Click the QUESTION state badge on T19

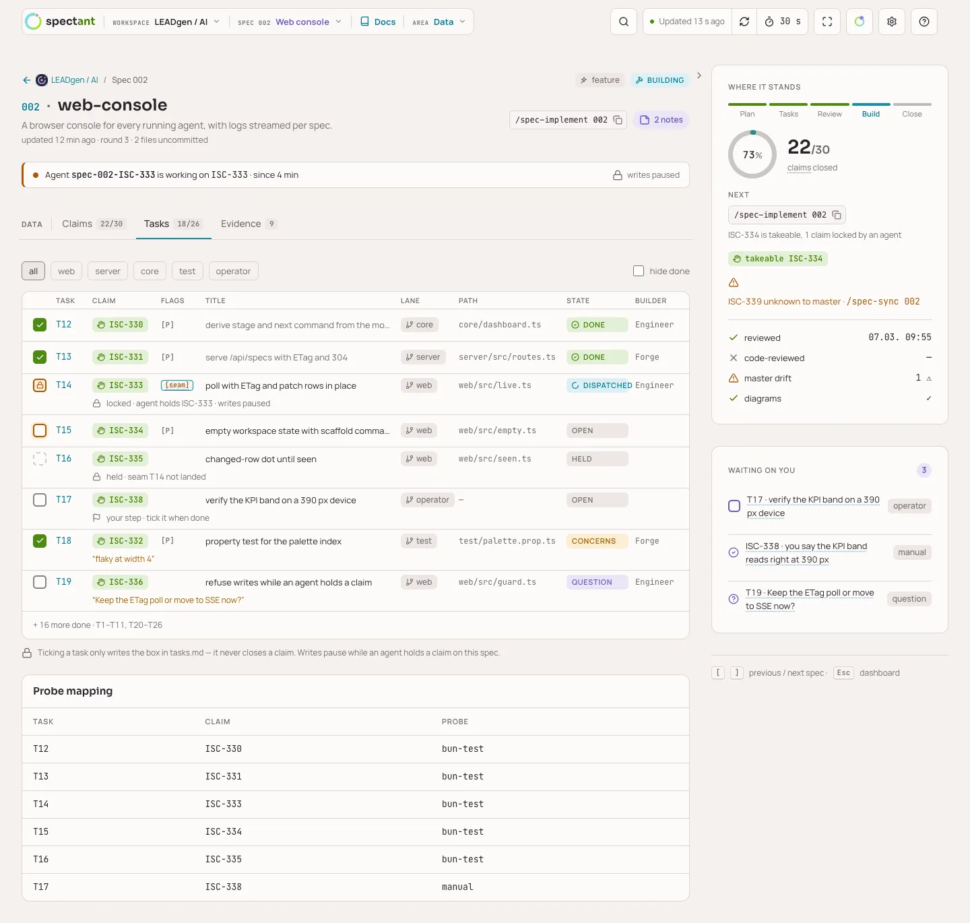(x=597, y=582)
